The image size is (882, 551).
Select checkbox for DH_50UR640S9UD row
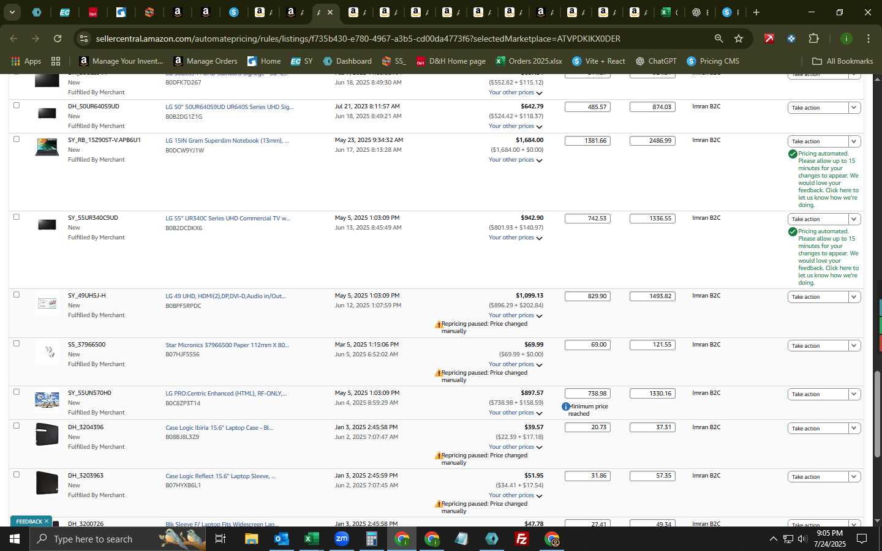pos(17,105)
